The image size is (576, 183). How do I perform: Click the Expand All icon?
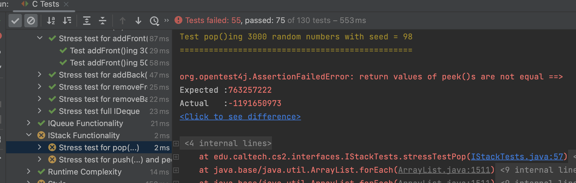click(87, 21)
